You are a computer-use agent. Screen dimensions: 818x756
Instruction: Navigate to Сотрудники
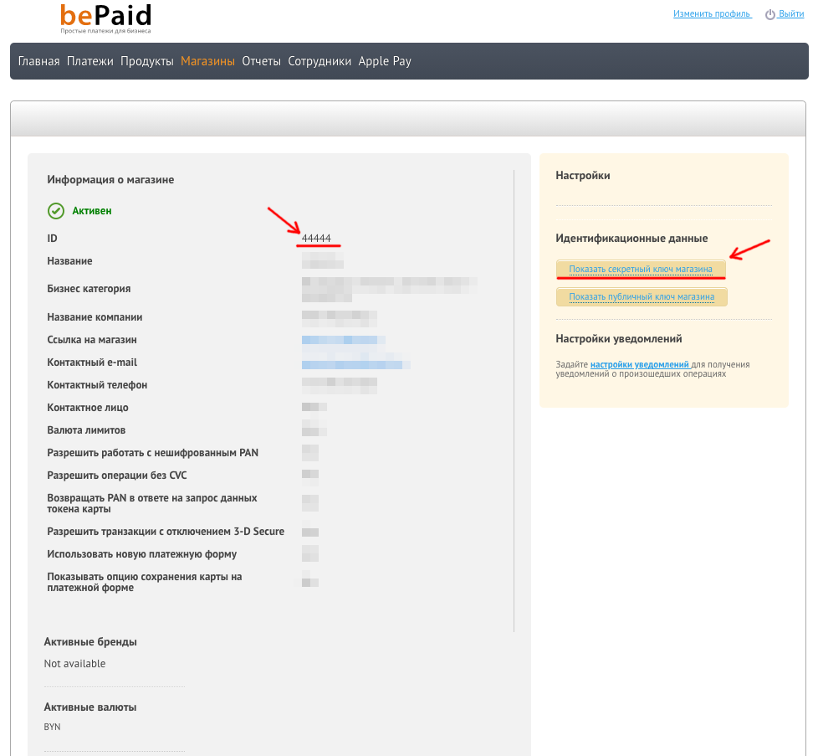click(x=320, y=61)
